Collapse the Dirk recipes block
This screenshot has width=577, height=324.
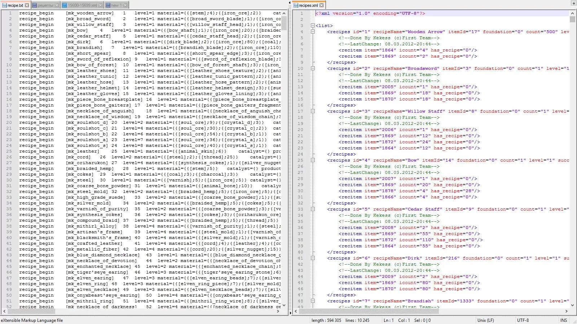[313, 258]
